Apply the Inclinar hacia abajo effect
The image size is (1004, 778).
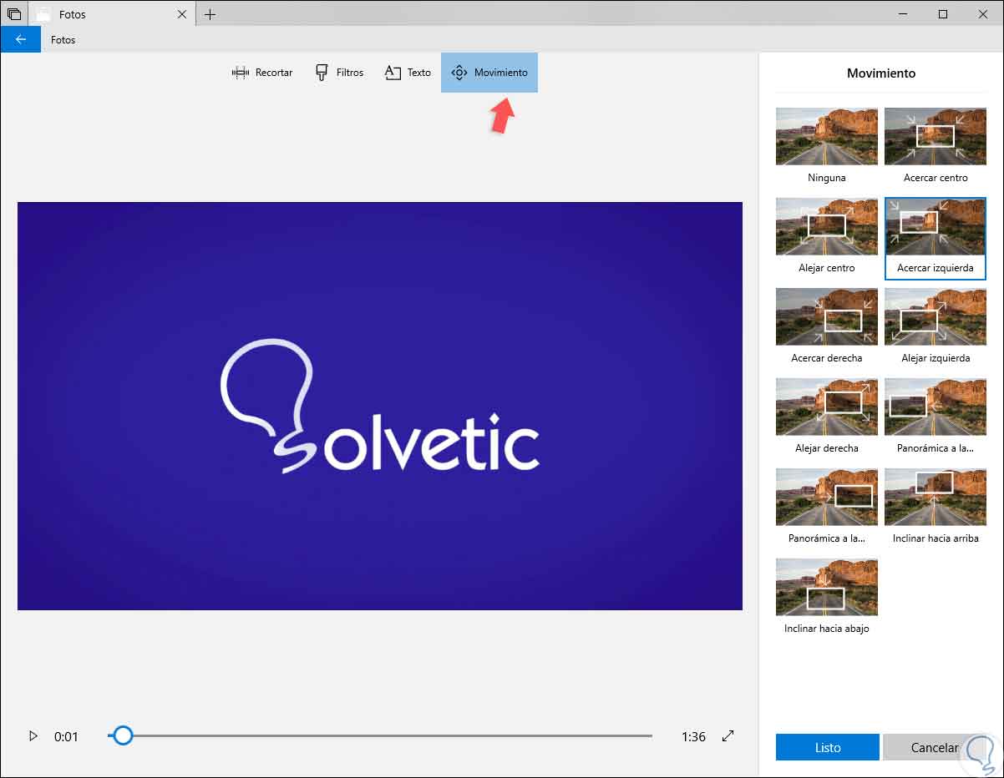(826, 588)
